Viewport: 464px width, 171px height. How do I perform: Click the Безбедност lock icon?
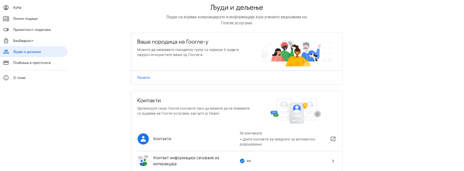(x=6, y=41)
